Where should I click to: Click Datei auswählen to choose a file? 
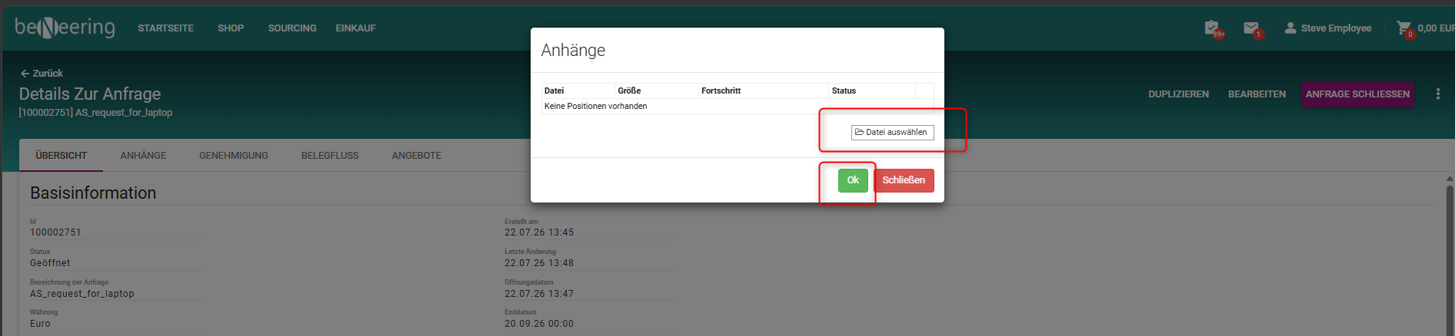pos(892,132)
